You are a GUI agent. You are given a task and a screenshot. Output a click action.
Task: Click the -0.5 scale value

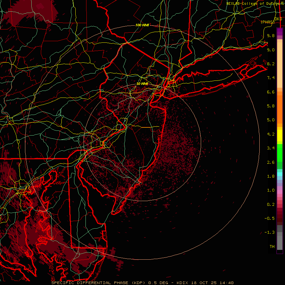(x=269, y=218)
